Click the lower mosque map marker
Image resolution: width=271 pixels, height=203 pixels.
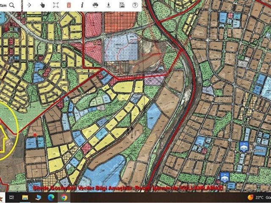pyautogui.click(x=225, y=178)
